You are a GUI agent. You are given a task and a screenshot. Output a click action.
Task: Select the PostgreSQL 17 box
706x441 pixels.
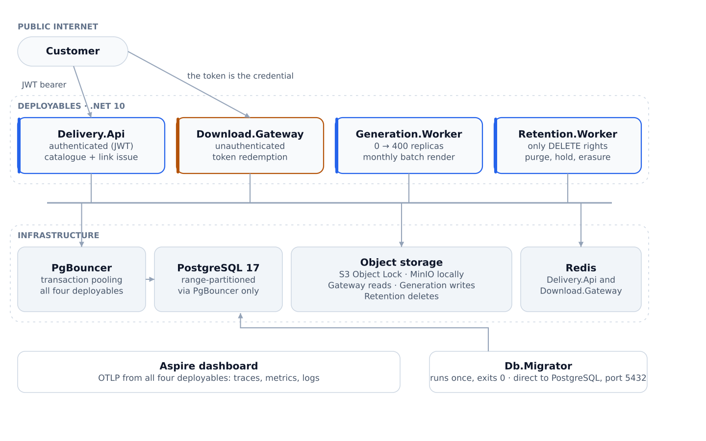point(218,279)
